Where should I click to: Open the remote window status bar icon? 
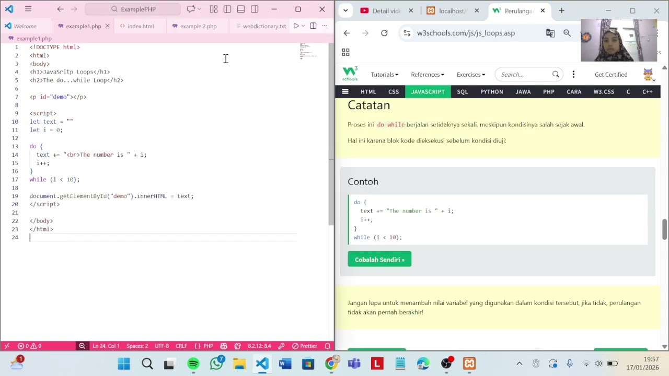pyautogui.click(x=7, y=346)
